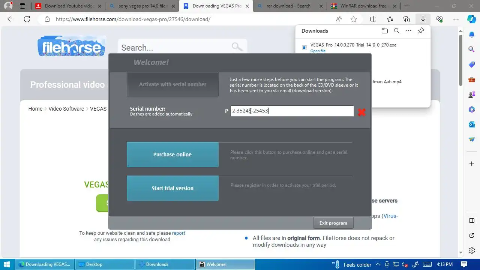Click the Video Software breadcrumb link

66,109
